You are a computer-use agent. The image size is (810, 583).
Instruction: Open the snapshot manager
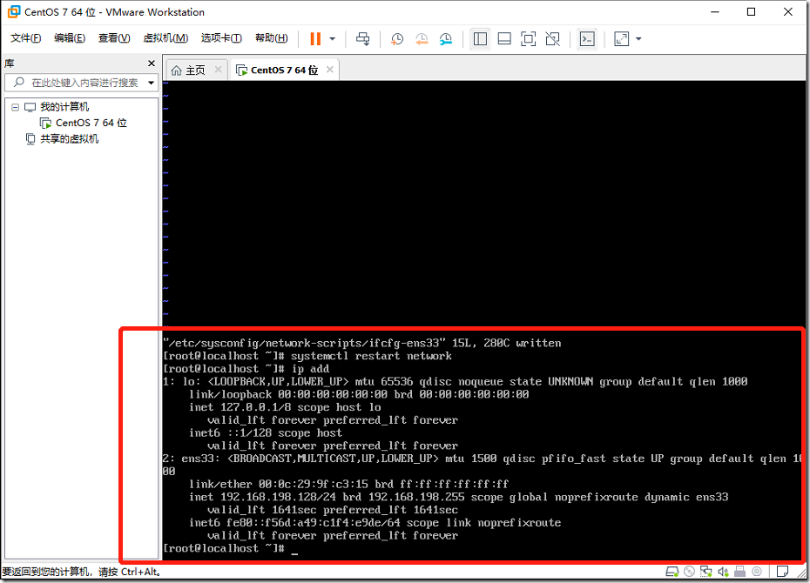point(445,38)
